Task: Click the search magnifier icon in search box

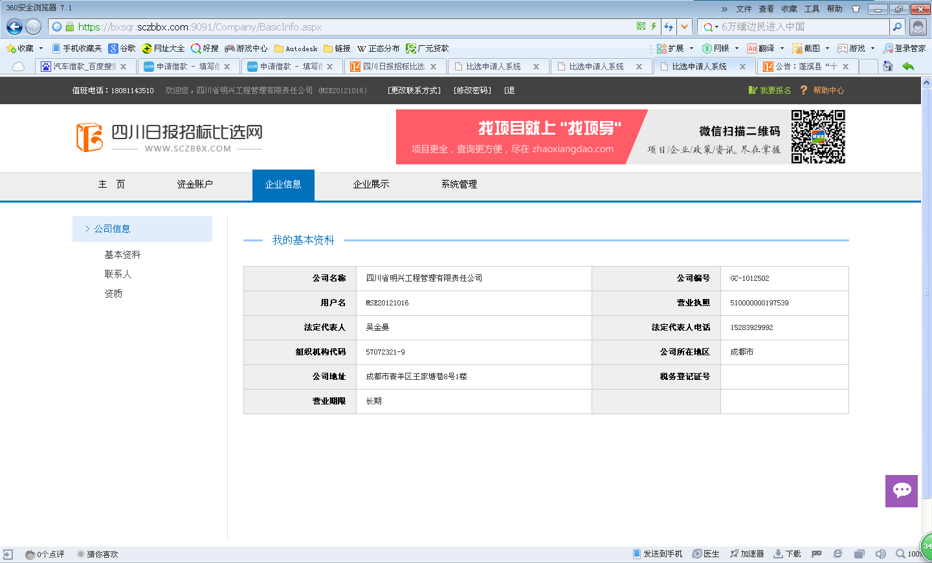Action: pos(897,27)
